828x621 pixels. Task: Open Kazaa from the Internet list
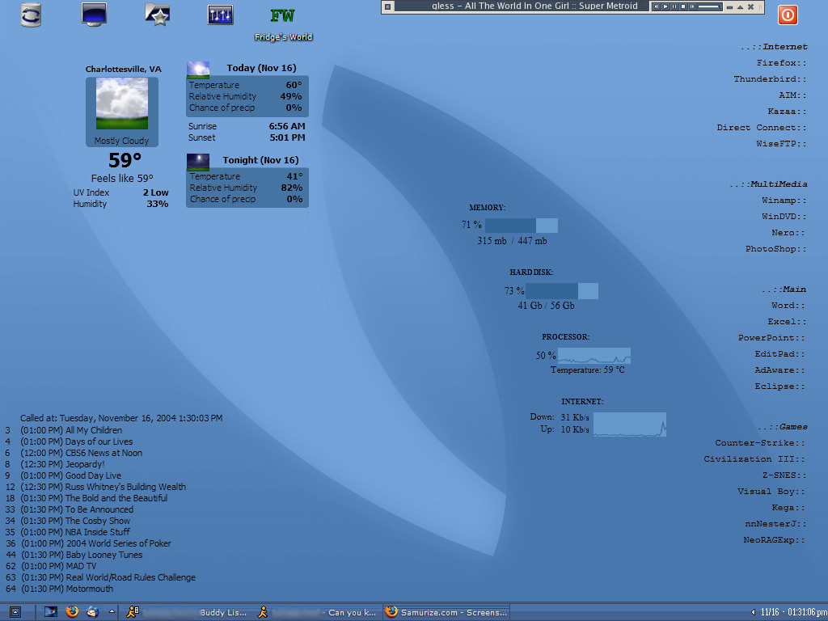(x=787, y=112)
